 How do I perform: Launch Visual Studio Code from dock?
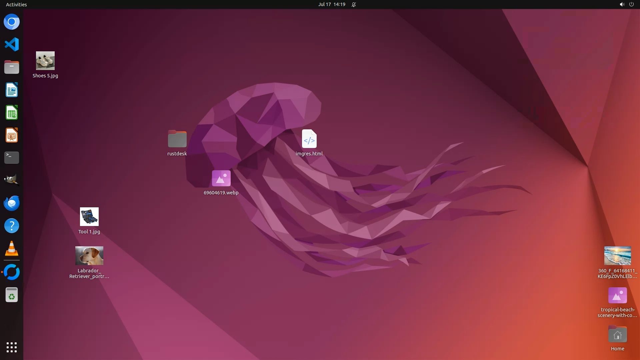pos(12,44)
